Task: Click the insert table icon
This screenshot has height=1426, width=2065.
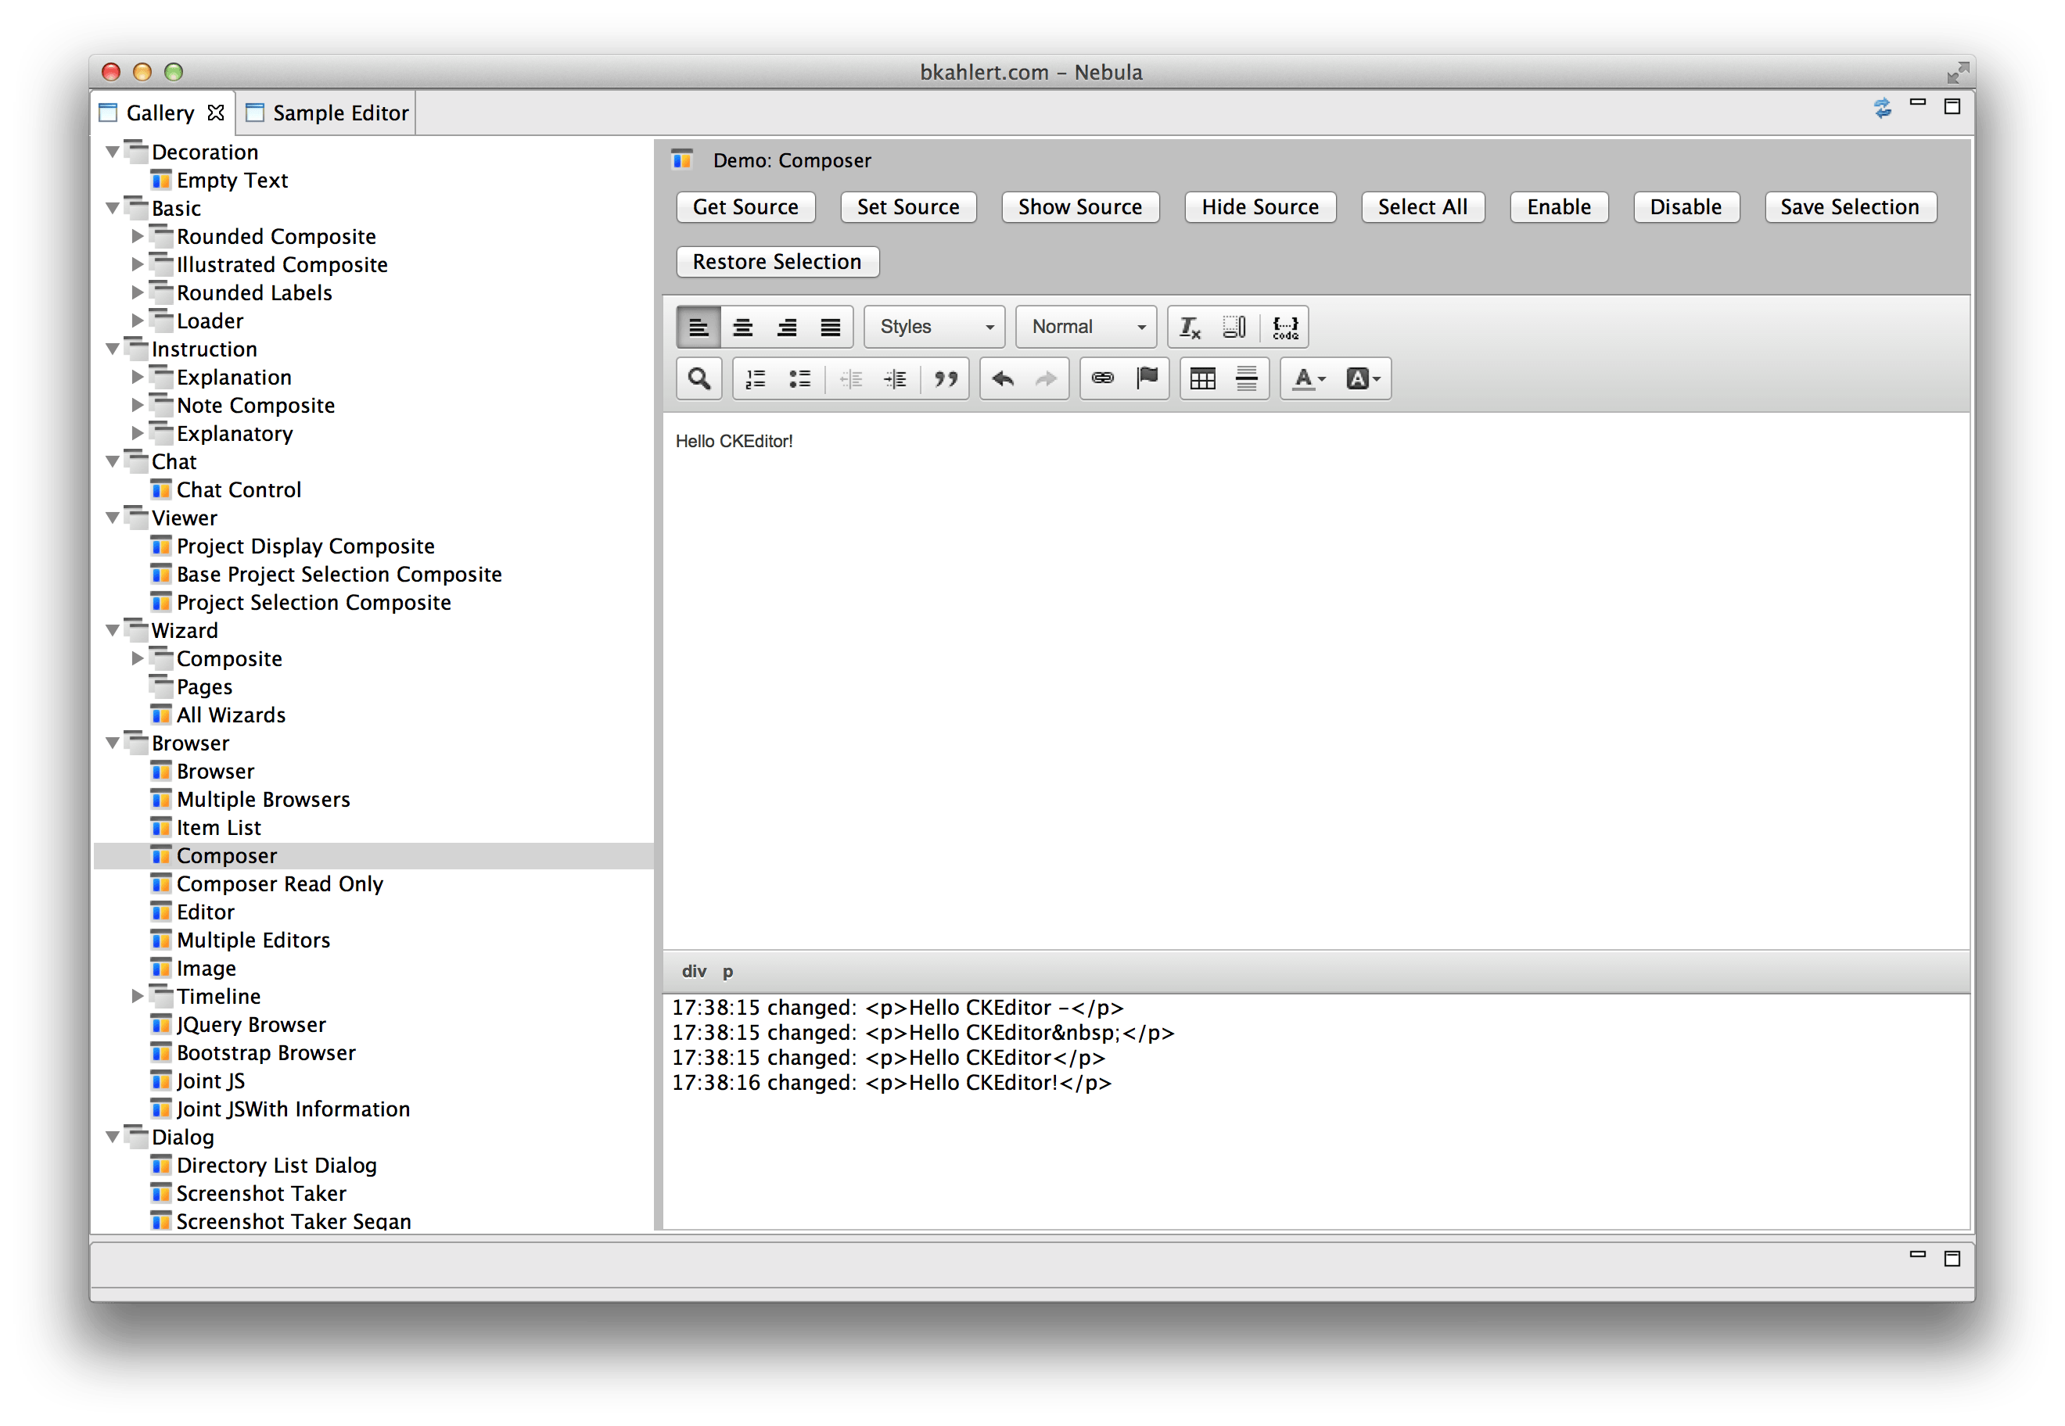Action: 1202,379
